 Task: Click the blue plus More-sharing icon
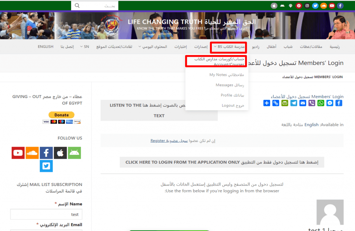267,103
